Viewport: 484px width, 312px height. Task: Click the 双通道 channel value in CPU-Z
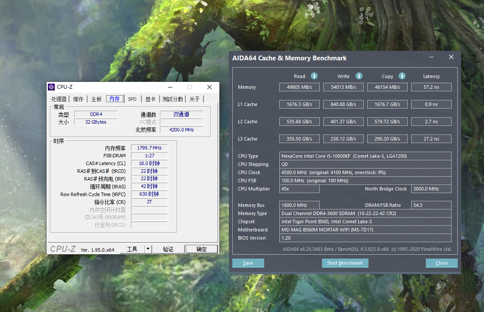point(181,114)
